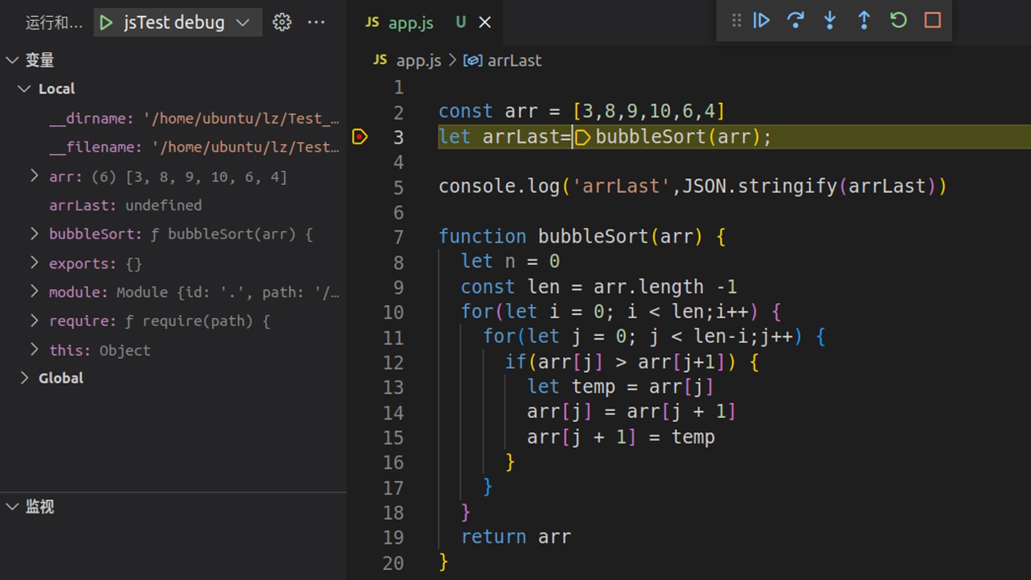Click arrLast symbol in the breadcrumb
This screenshot has width=1031, height=580.
tap(514, 61)
